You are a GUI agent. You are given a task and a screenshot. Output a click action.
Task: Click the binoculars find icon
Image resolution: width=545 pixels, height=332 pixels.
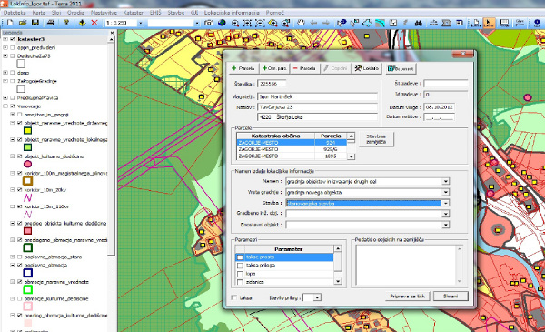[x=419, y=23]
